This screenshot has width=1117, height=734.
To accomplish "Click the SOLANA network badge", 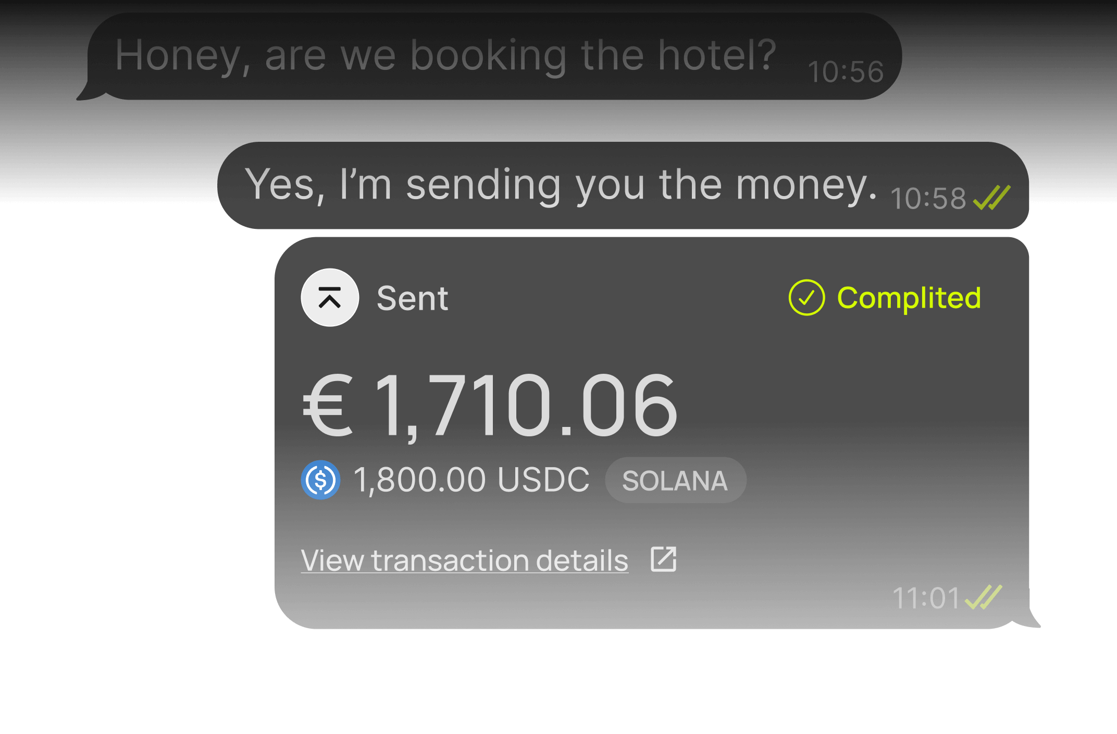I will point(675,480).
